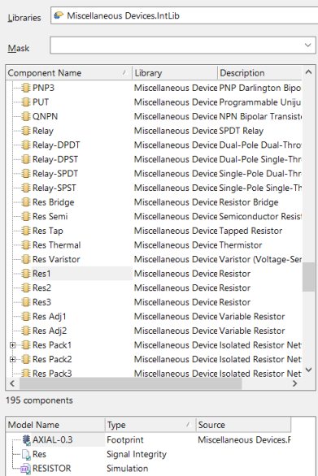
Task: Click the Res Pack1 component icon
Action: (26, 345)
